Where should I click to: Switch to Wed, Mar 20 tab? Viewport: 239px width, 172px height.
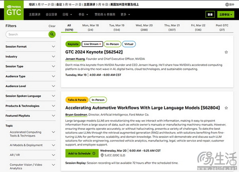click(x=144, y=27)
